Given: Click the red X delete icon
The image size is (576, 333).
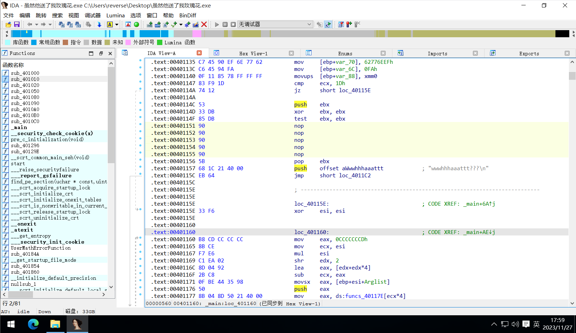Looking at the screenshot, I should click(x=204, y=24).
